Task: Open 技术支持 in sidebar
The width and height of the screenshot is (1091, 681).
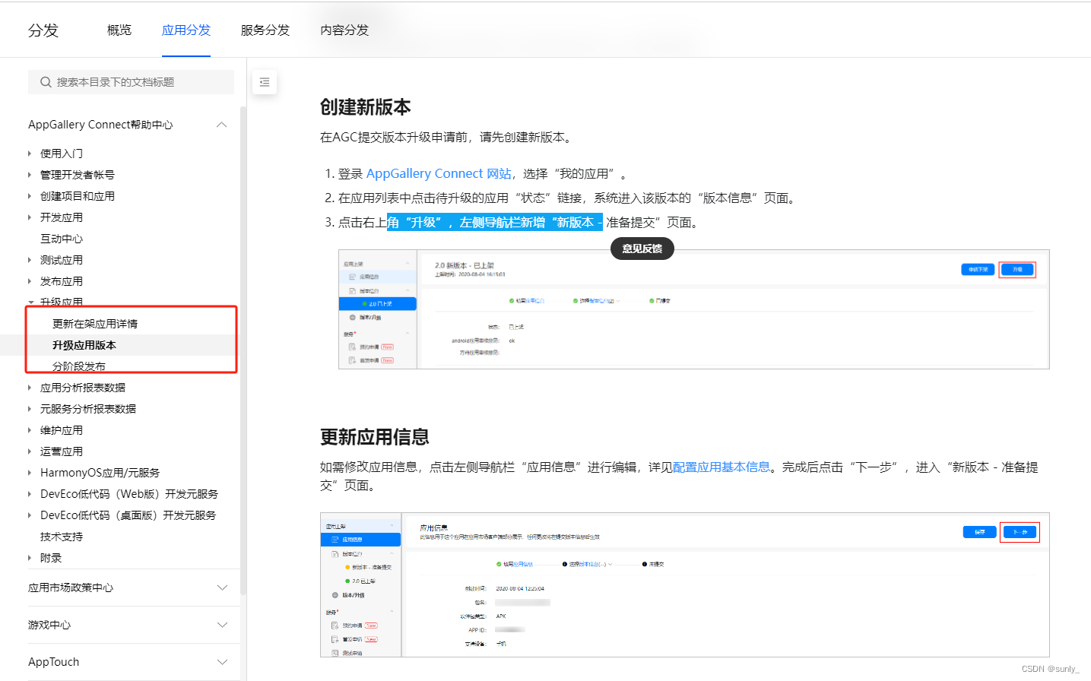Action: point(62,537)
